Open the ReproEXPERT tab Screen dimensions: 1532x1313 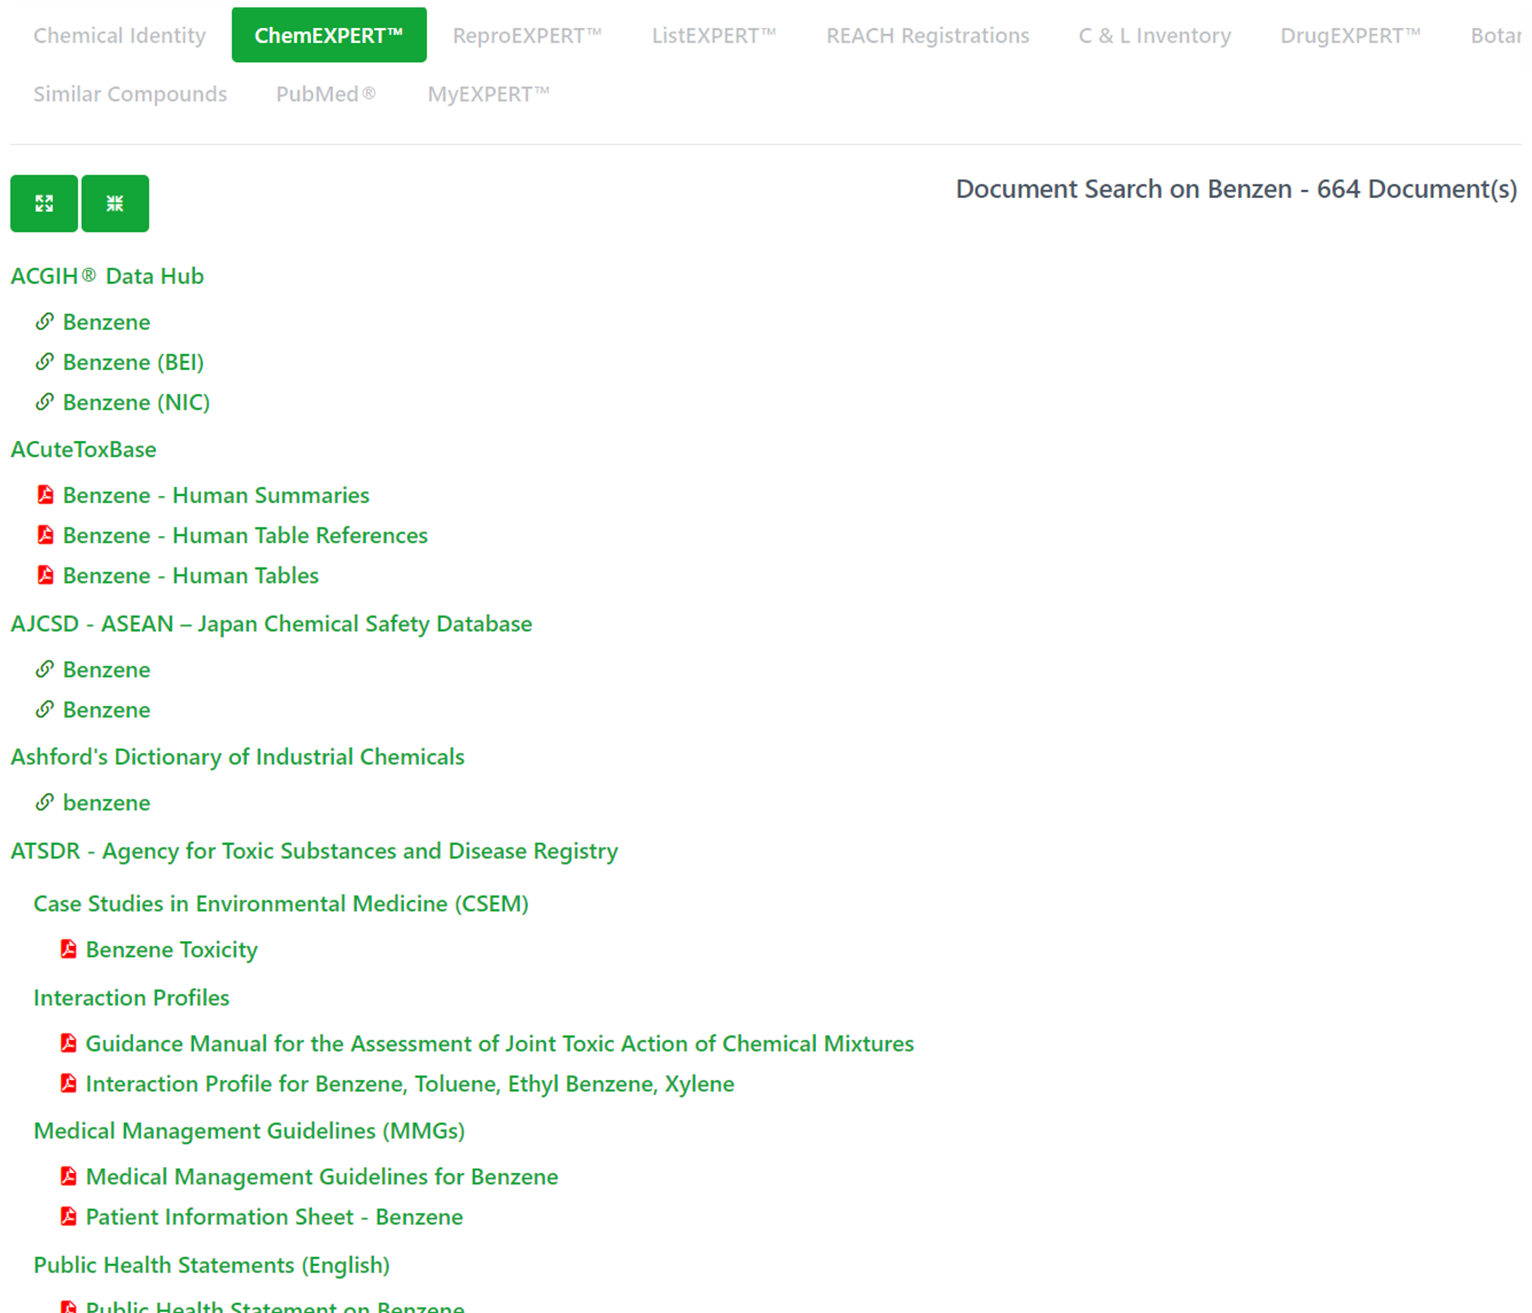(527, 35)
